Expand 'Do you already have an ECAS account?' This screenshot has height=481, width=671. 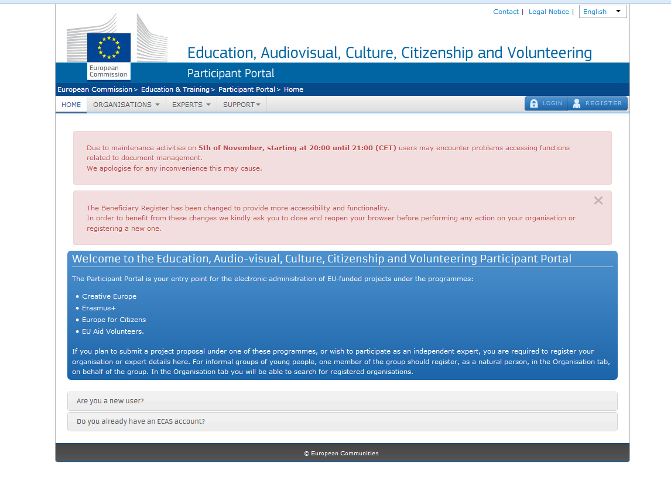(343, 421)
